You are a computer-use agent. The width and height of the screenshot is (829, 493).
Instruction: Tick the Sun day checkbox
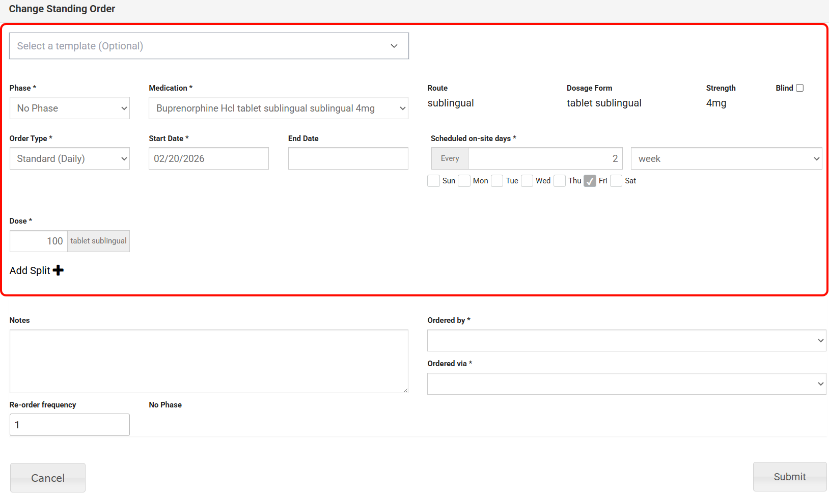434,181
